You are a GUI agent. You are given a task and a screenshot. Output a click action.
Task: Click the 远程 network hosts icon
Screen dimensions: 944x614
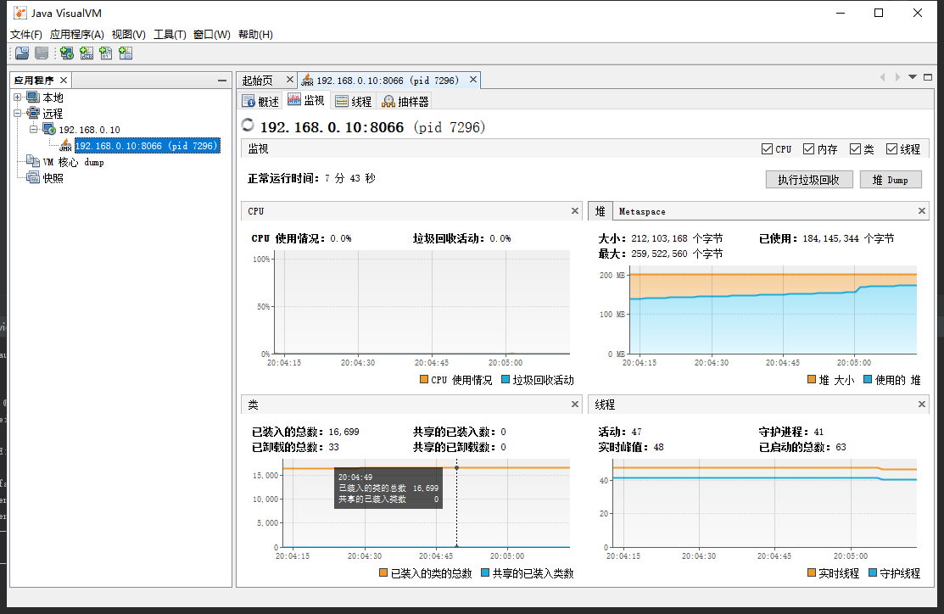click(33, 113)
